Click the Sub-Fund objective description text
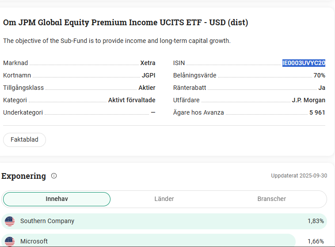This screenshot has height=247, width=335. 117,41
